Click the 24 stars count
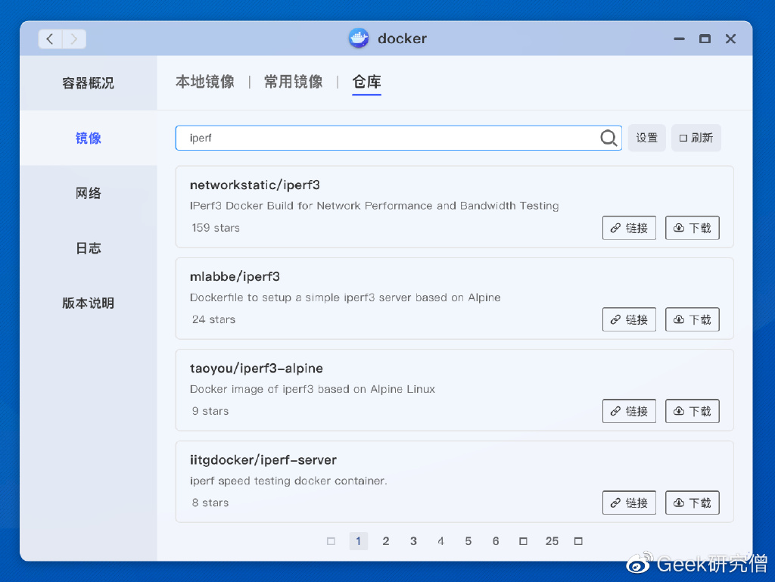 (x=214, y=319)
